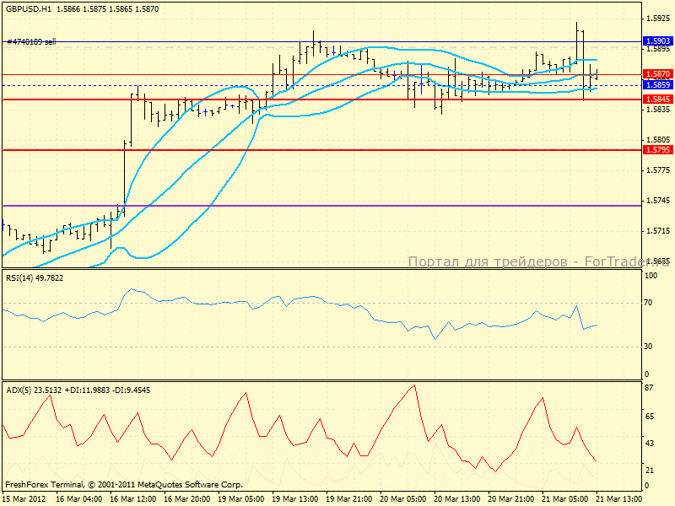
Task: Click the 1.5745 value on price axis
Action: coord(658,201)
